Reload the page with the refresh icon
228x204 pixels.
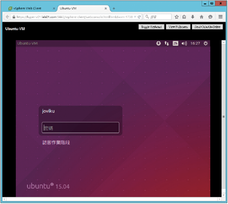[x=139, y=17]
